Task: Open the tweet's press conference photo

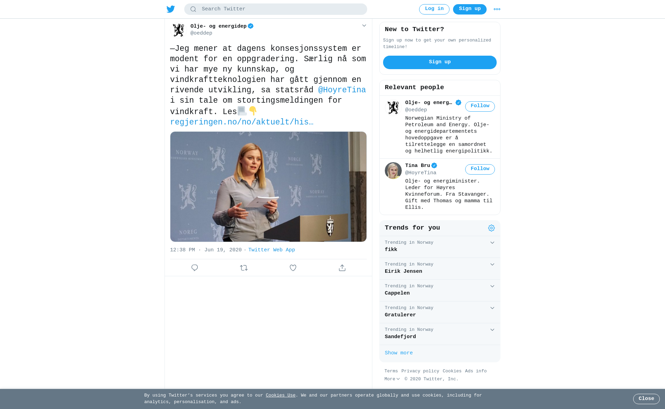Action: 268,187
